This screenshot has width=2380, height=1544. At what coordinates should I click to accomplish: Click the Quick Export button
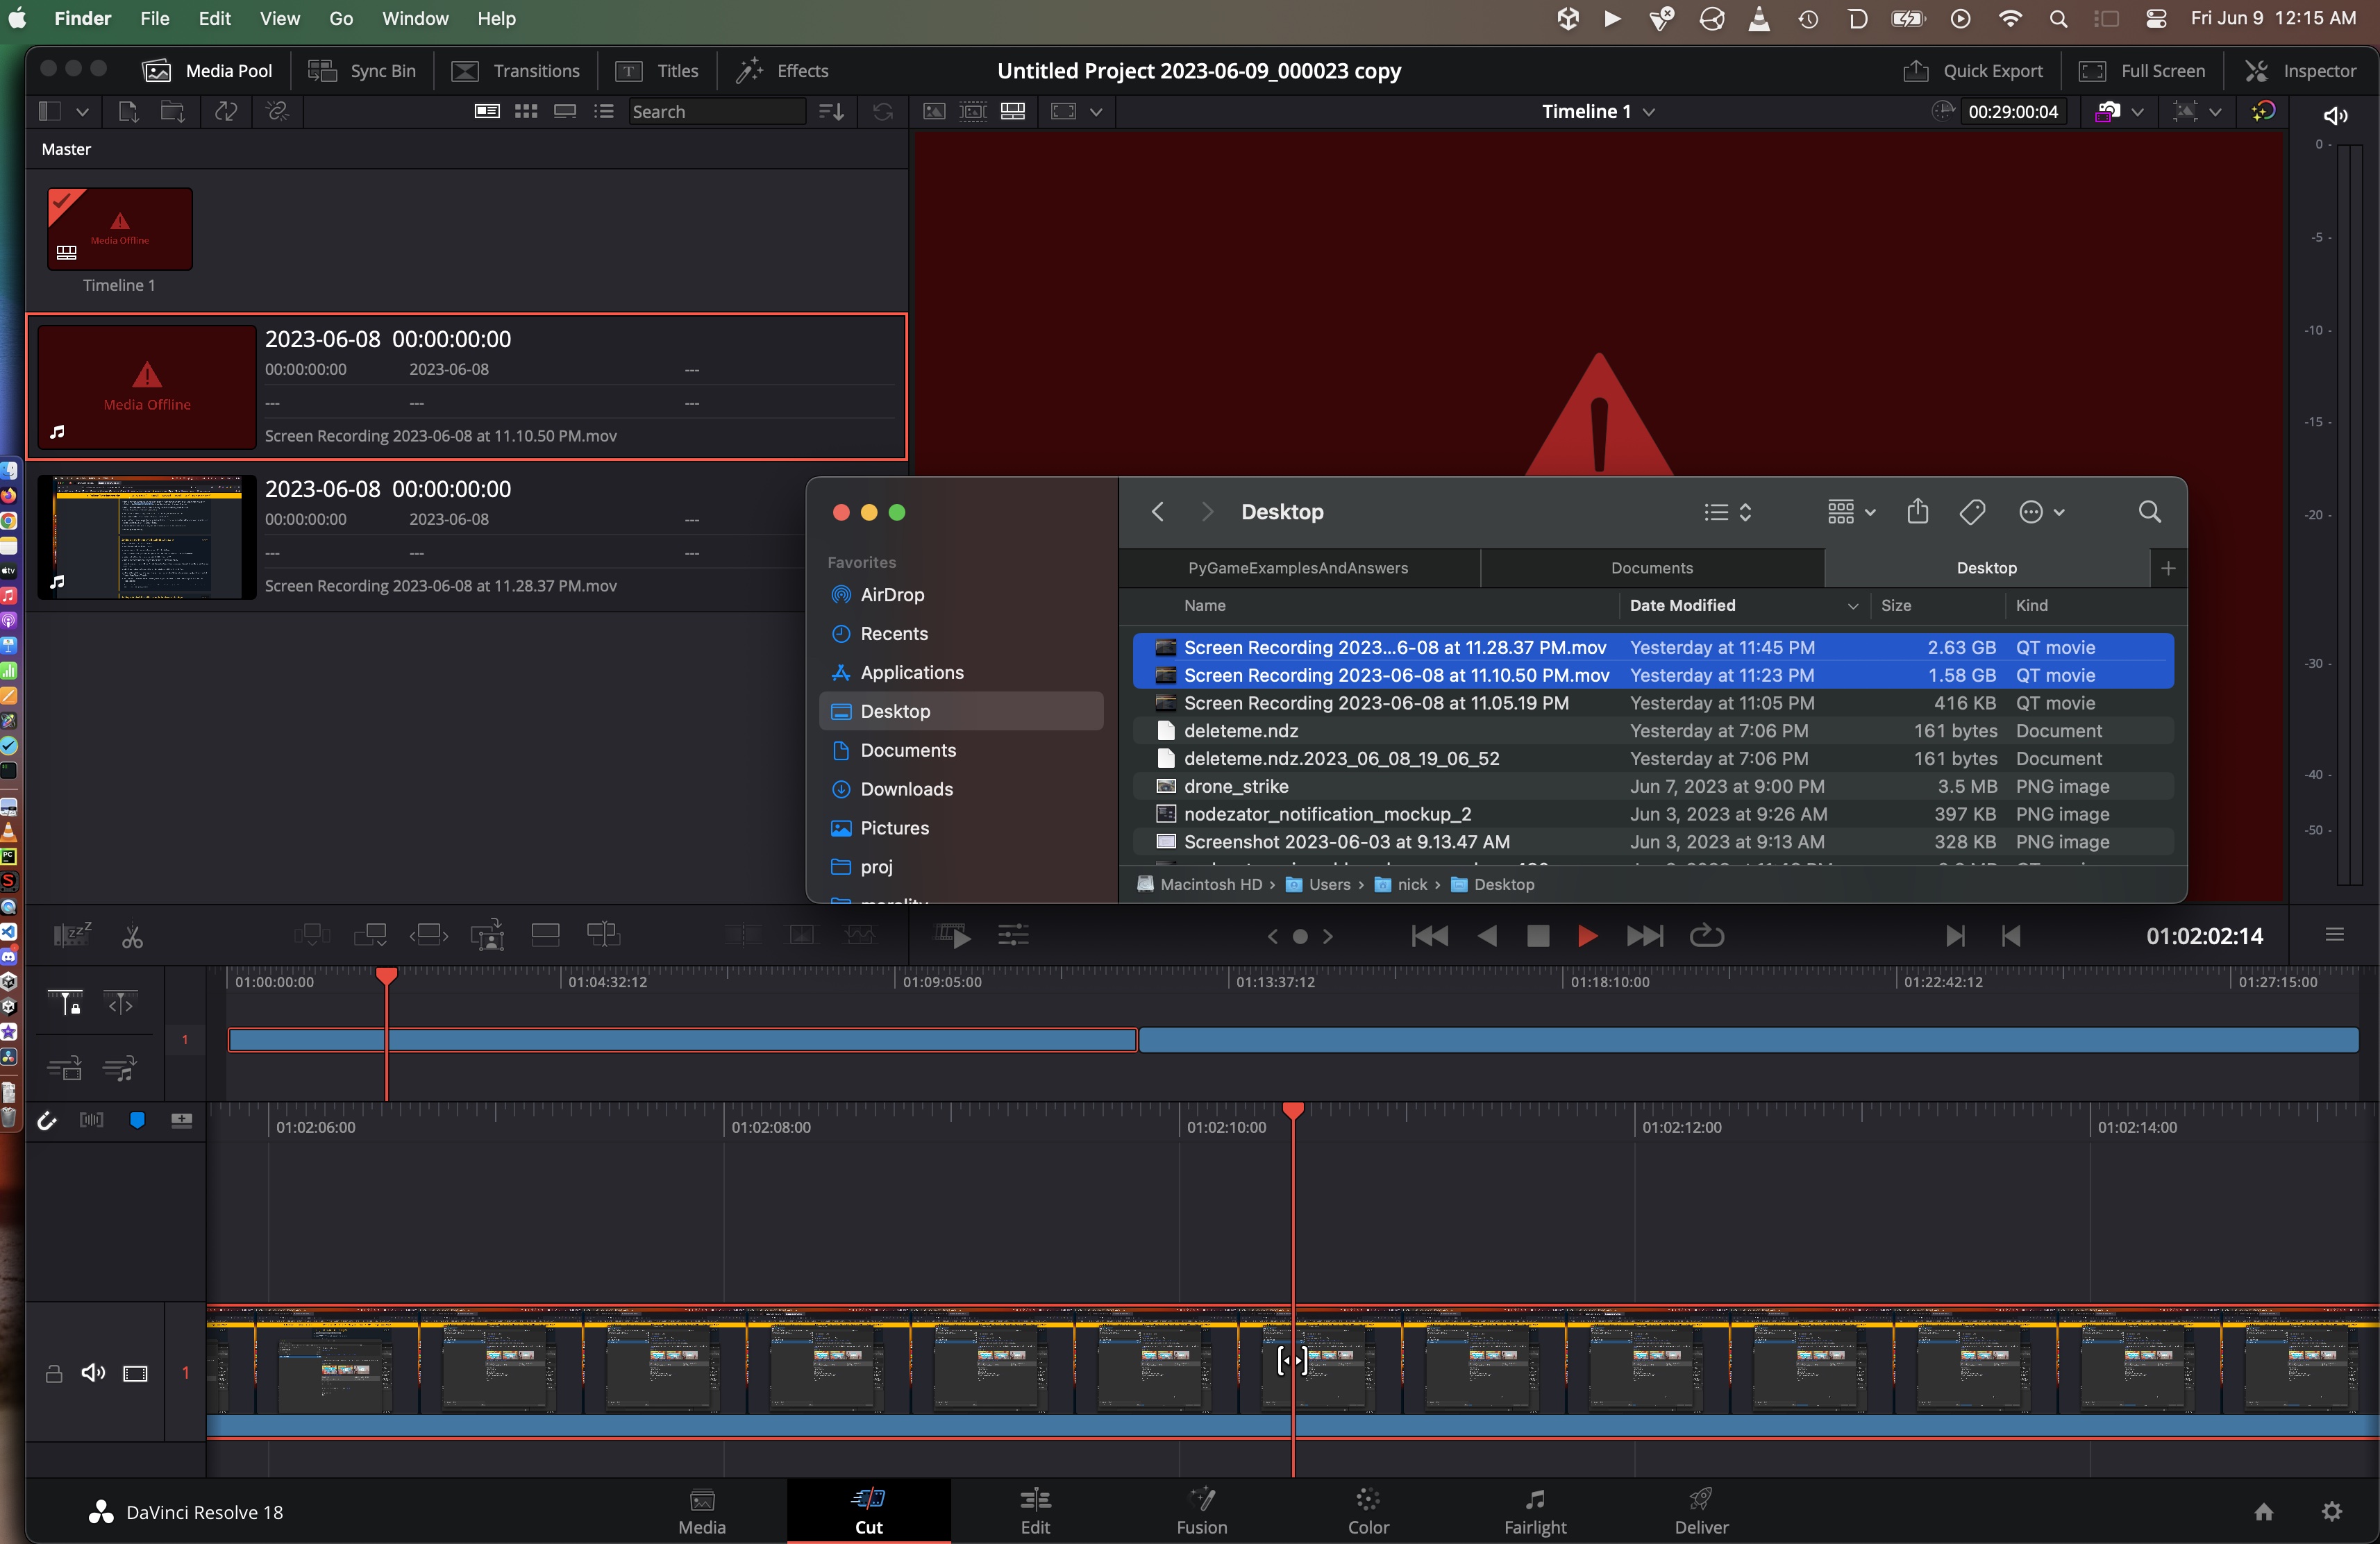tap(1972, 70)
